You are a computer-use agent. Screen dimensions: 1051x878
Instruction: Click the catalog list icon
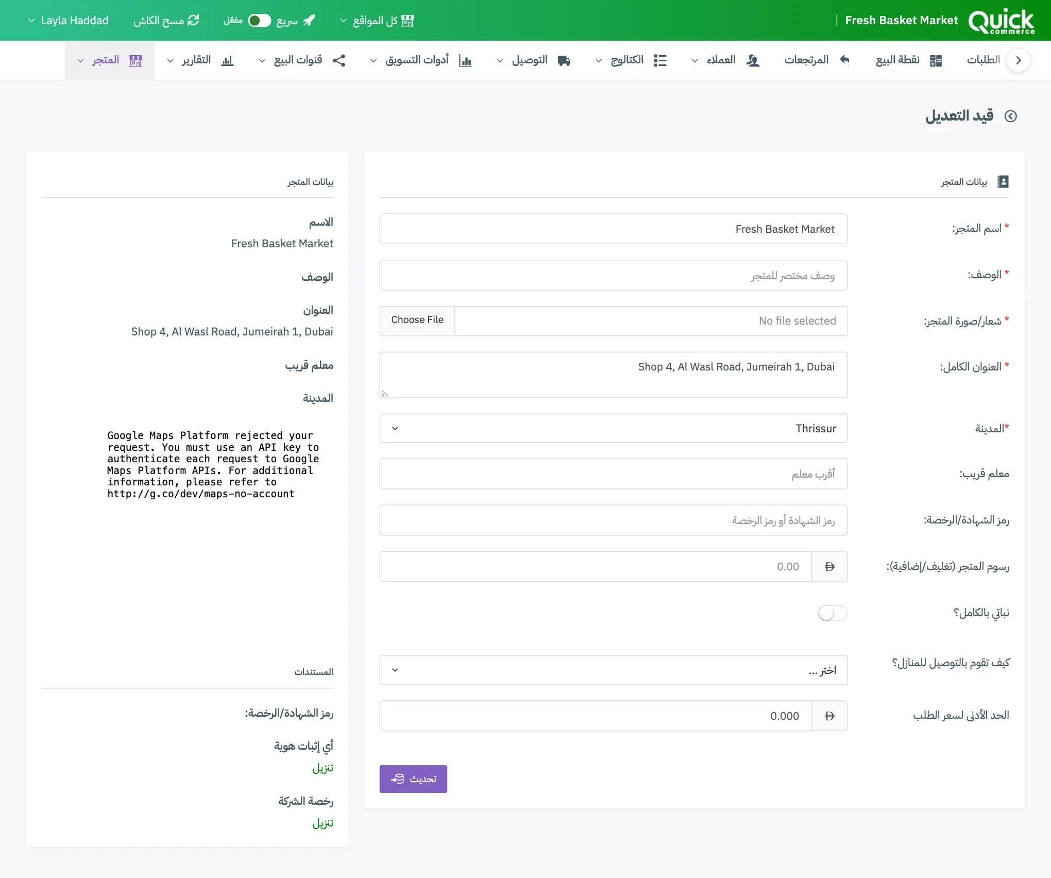pos(660,60)
